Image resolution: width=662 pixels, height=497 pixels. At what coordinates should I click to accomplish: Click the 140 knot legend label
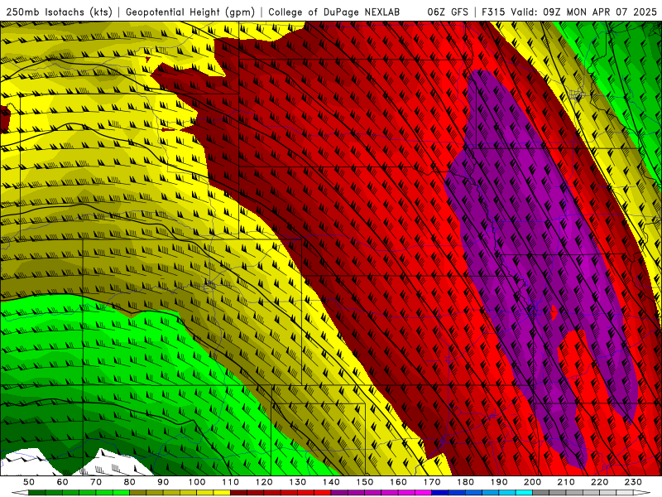click(x=331, y=482)
